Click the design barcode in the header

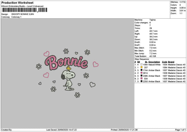coord(25,10)
